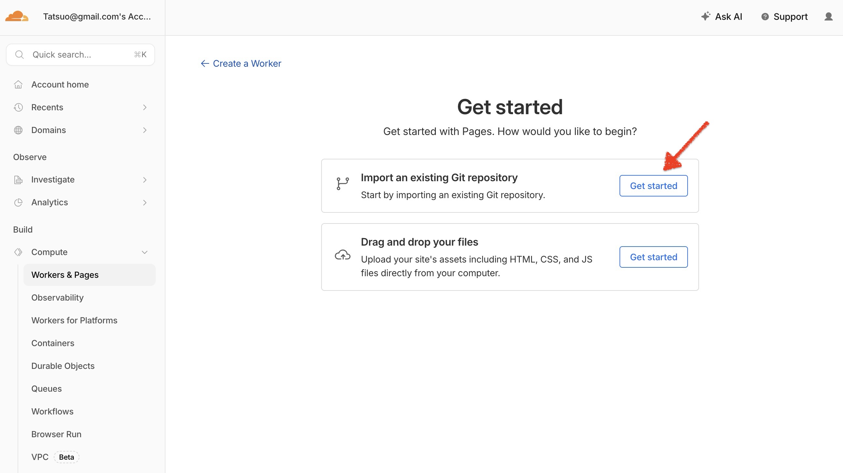This screenshot has height=473, width=843.
Task: Expand the Investigate chevron
Action: 145,180
